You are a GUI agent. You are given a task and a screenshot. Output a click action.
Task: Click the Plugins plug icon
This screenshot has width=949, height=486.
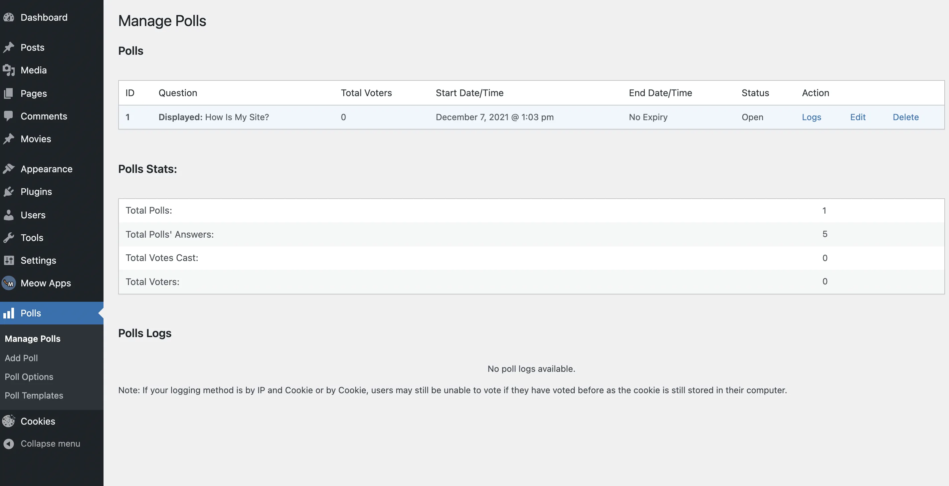coord(9,192)
